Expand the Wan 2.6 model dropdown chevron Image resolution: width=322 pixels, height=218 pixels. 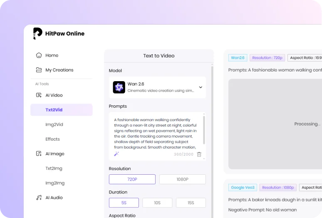point(201,87)
